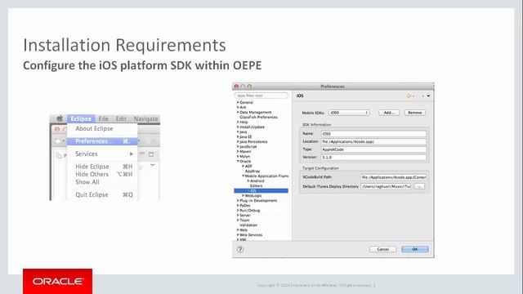Click the maximize view icon in Eclipse window
Viewport: 523px width, 294px height.
pyautogui.click(x=151, y=154)
